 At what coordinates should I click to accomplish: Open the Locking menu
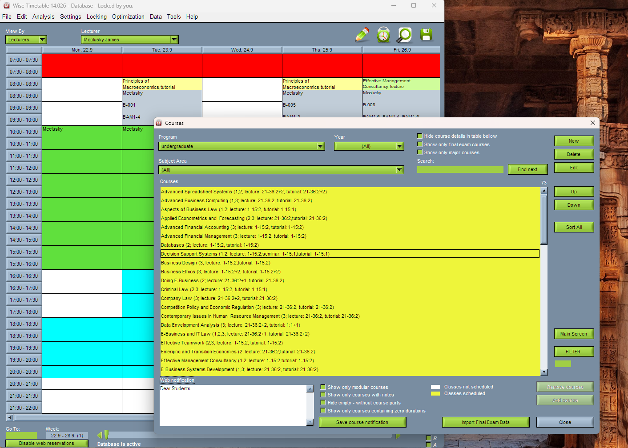pos(97,17)
